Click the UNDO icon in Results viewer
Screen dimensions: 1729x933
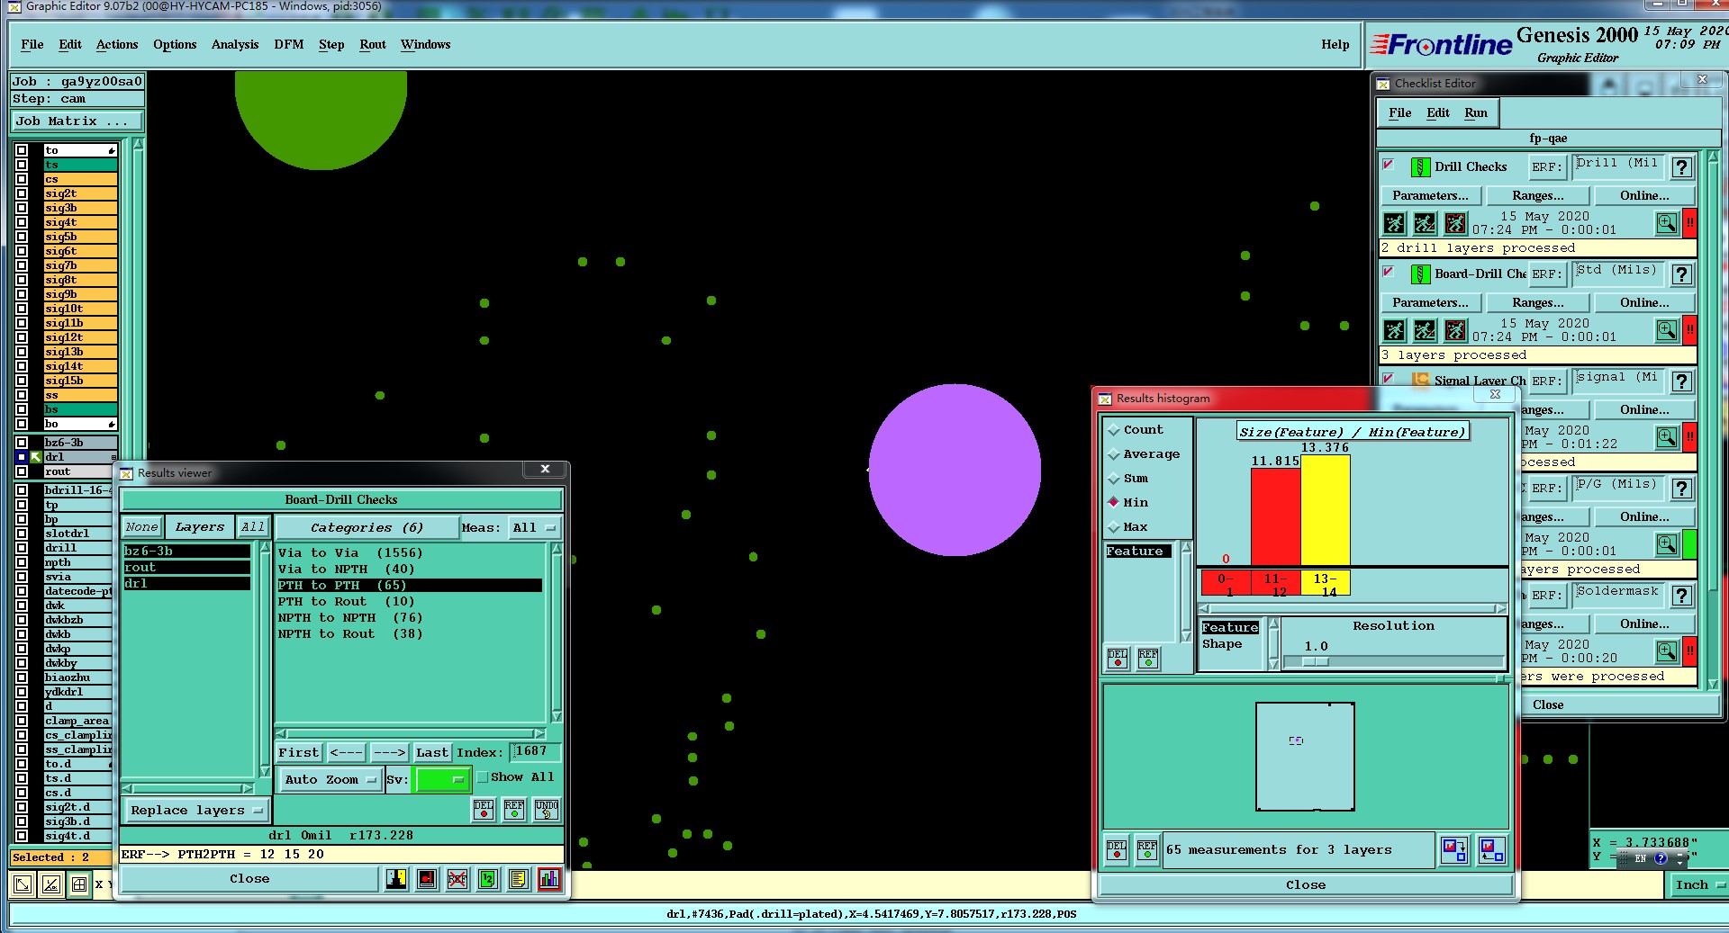click(x=547, y=810)
